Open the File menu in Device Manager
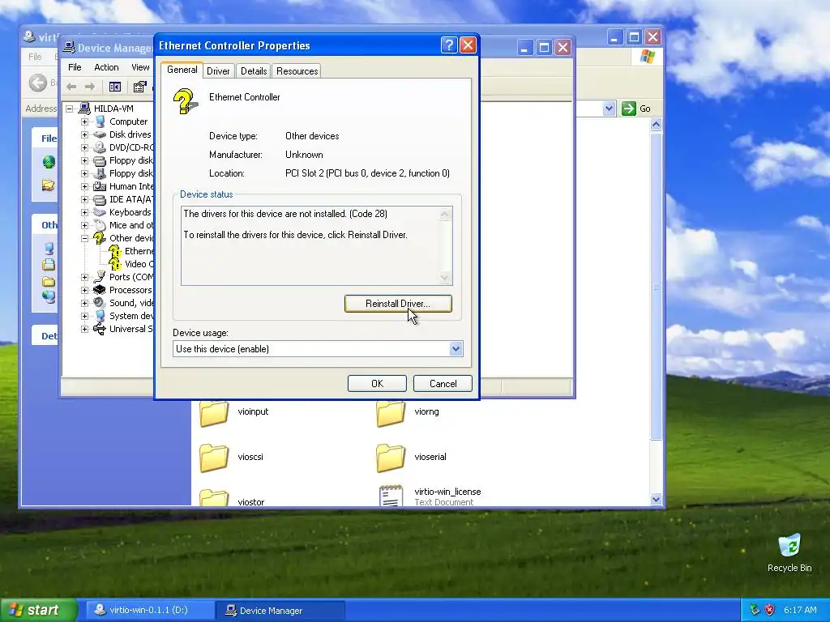This screenshot has height=622, width=830. pyautogui.click(x=75, y=67)
